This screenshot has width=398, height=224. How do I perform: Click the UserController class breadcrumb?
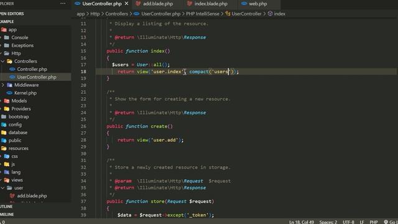click(x=246, y=14)
